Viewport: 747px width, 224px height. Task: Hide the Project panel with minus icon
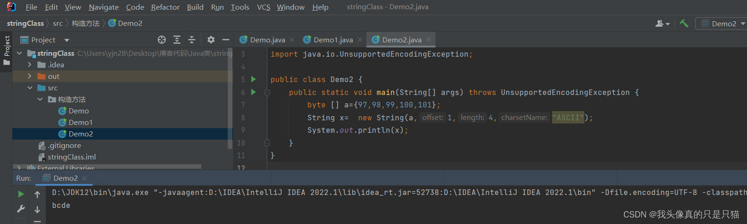click(226, 40)
